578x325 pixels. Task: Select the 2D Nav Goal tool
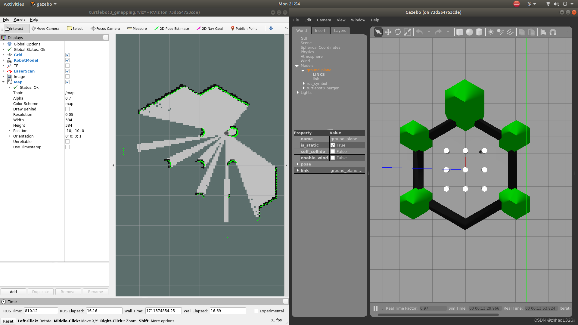(210, 29)
